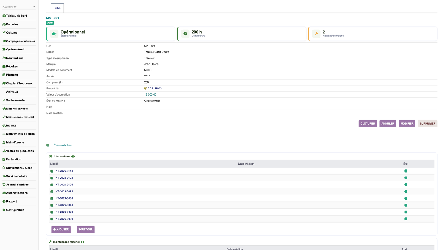Open the Cultures leaf icon entry
The width and height of the screenshot is (444, 250).
click(x=4, y=33)
